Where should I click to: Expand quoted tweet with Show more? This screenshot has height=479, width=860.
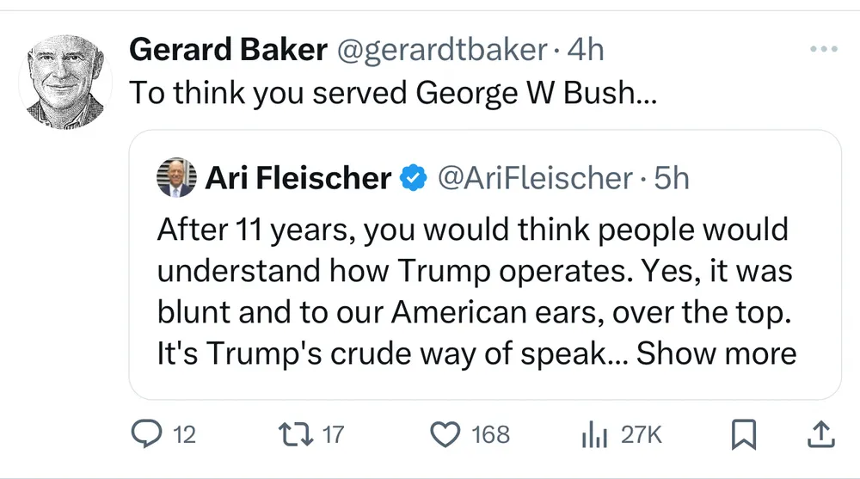click(716, 353)
